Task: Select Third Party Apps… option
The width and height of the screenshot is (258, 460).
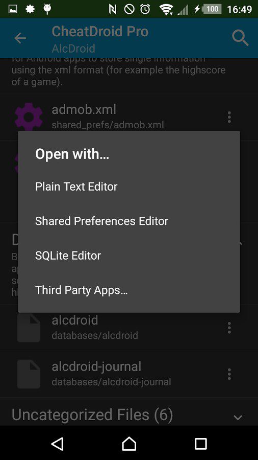Action: (x=81, y=290)
